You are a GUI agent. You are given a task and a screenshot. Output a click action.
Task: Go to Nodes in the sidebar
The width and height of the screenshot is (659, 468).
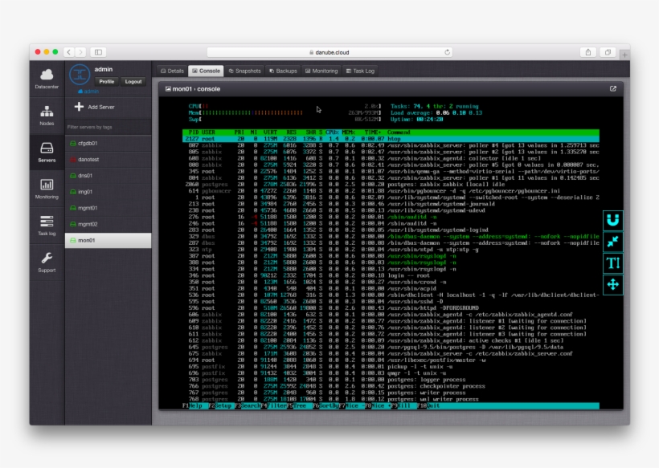point(47,115)
